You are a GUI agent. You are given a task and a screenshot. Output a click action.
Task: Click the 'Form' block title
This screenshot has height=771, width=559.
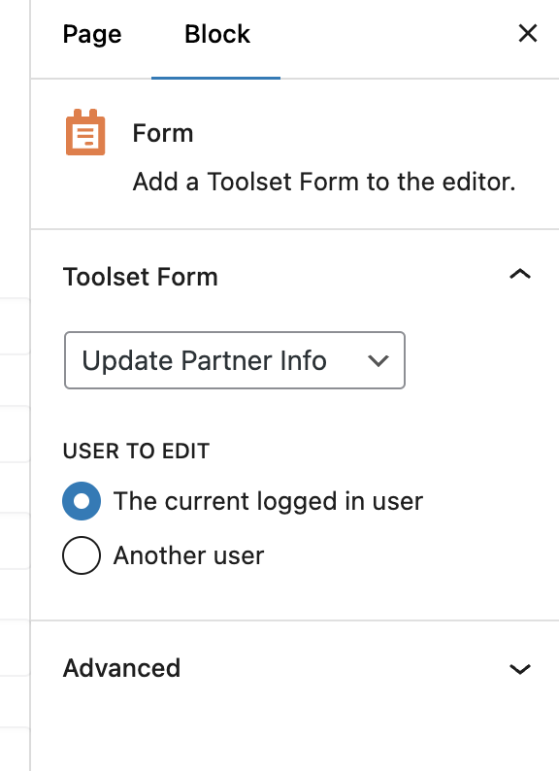click(x=163, y=133)
